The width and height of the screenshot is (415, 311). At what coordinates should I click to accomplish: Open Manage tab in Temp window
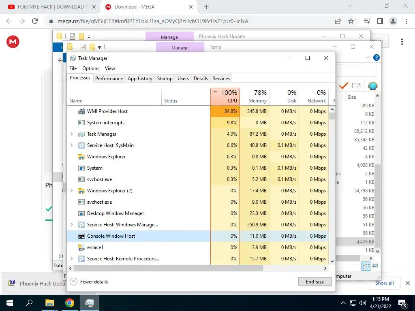coord(180,48)
